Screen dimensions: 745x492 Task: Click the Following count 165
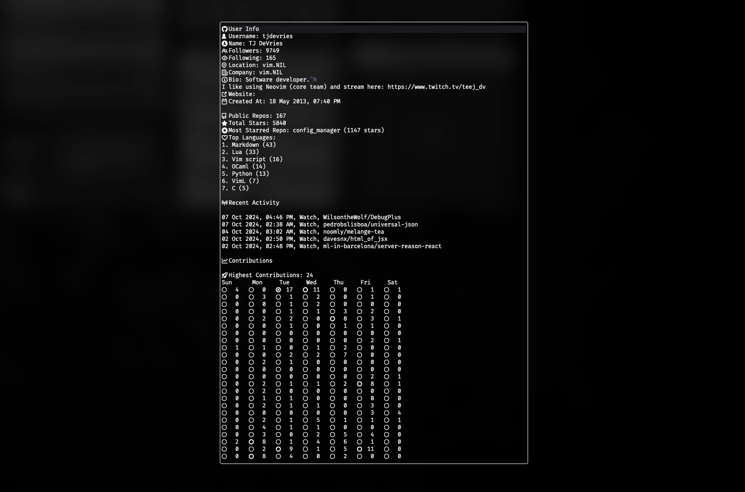(271, 58)
